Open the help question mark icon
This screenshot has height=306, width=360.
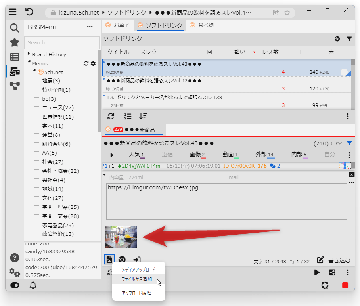14,258
